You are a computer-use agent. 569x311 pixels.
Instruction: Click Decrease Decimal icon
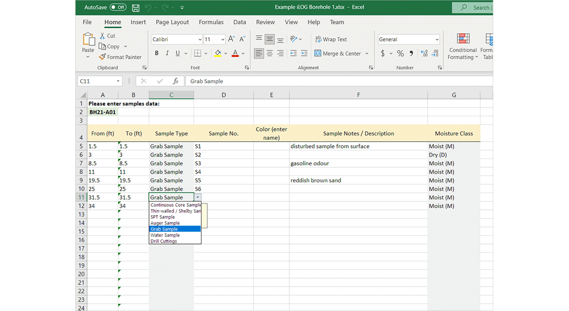click(x=436, y=53)
